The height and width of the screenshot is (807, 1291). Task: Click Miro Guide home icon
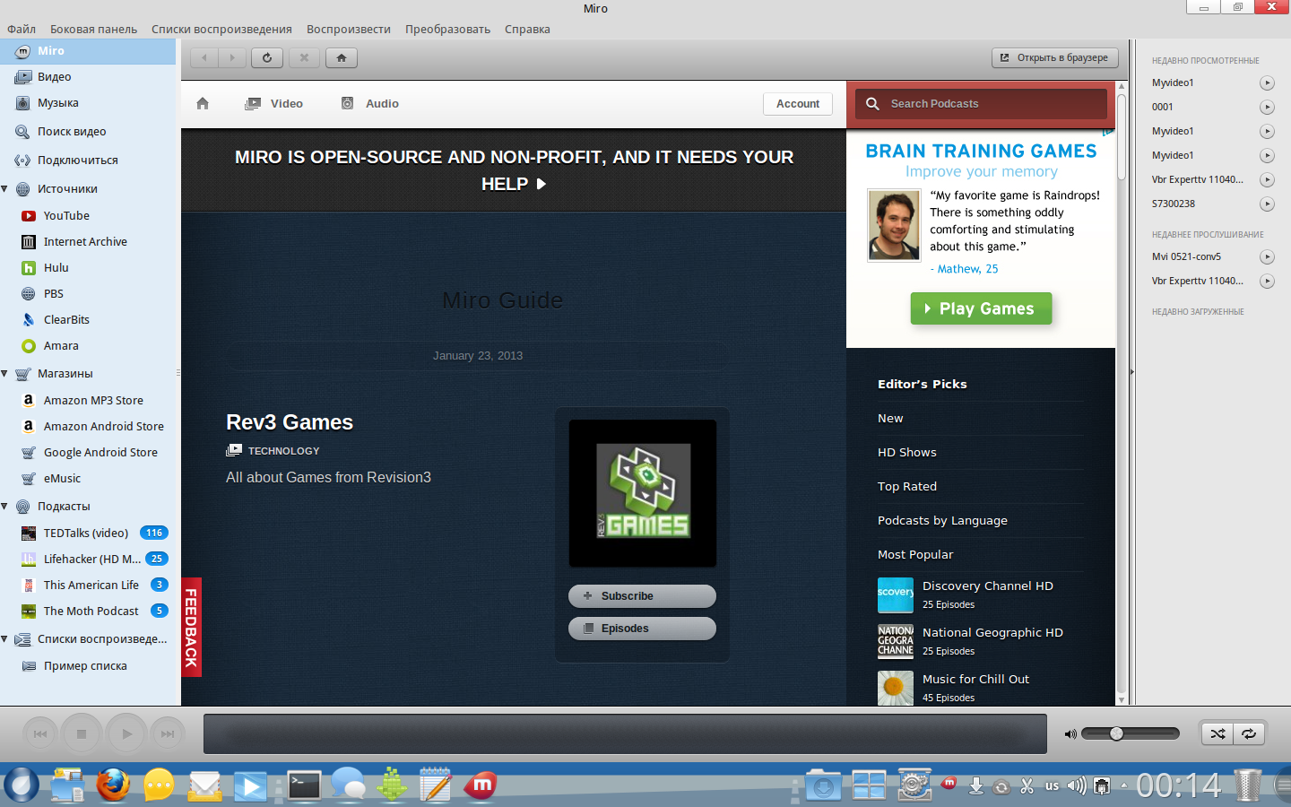click(x=203, y=104)
